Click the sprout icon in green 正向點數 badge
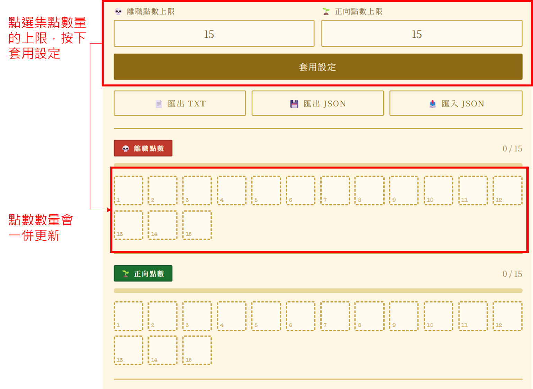533x389 pixels. click(x=126, y=274)
